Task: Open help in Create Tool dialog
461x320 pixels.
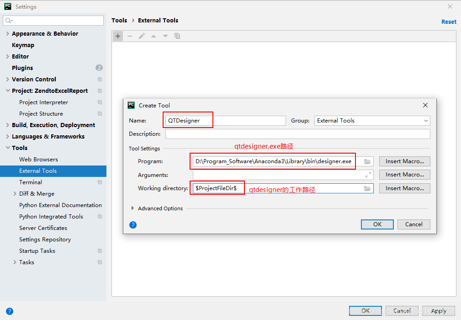Action: coord(133,225)
